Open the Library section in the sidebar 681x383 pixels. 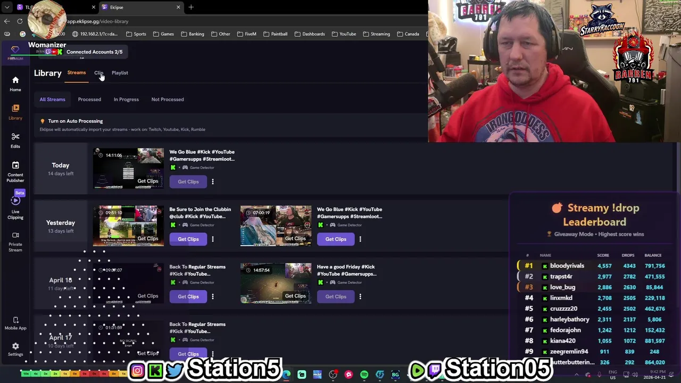tap(15, 112)
